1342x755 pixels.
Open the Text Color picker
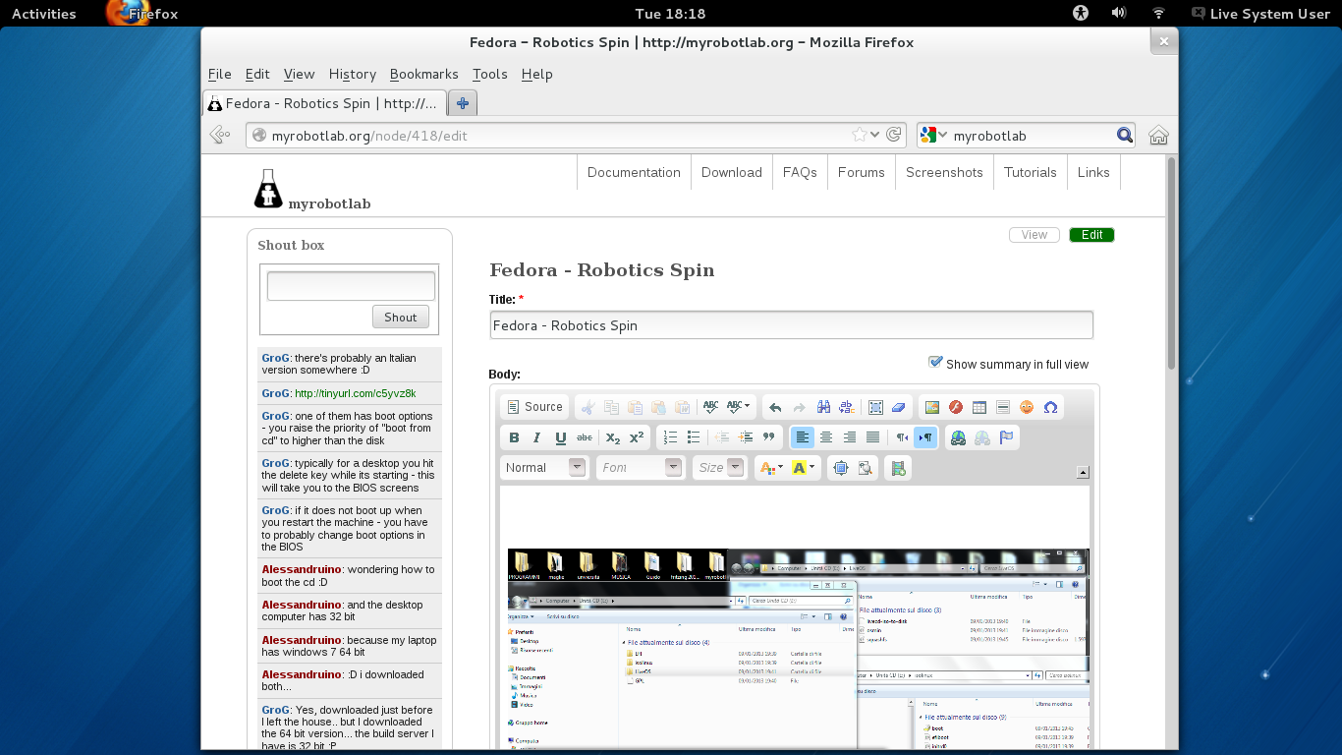[x=772, y=468]
